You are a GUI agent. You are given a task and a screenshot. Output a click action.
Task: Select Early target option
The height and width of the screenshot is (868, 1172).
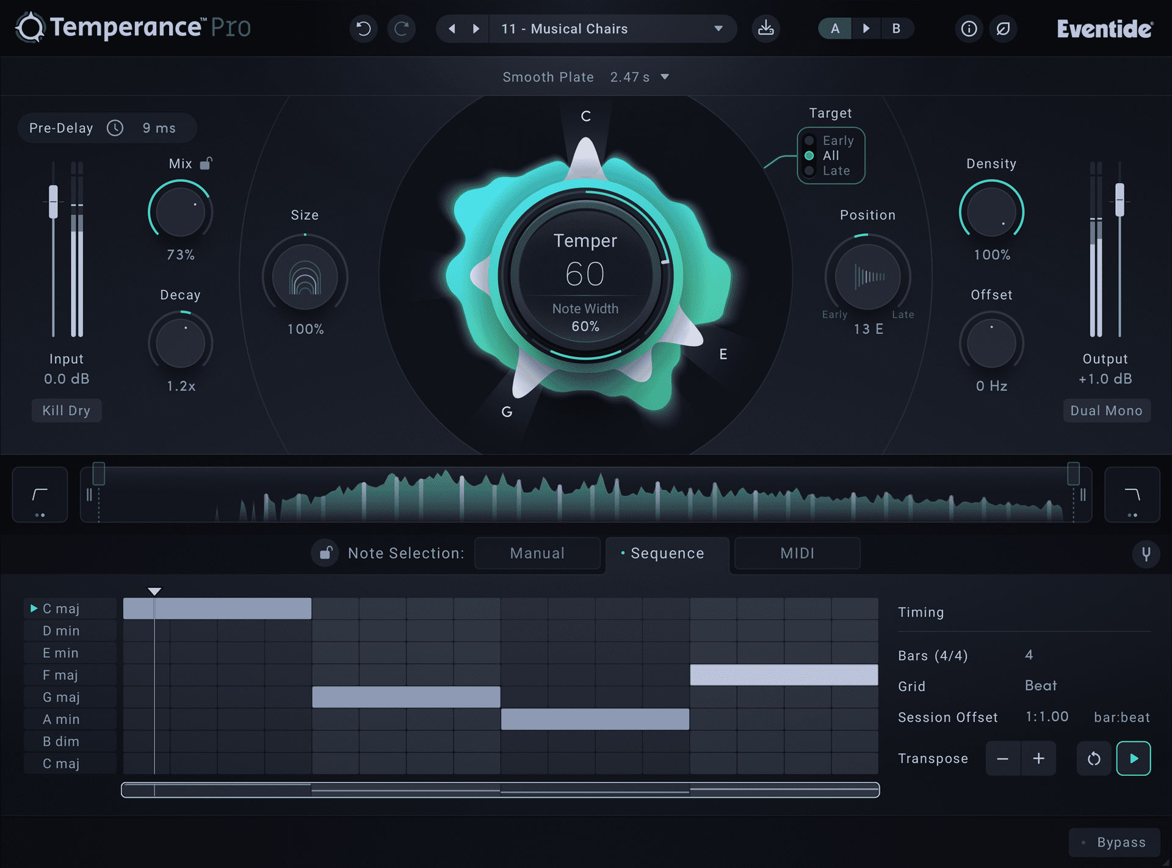tap(830, 140)
